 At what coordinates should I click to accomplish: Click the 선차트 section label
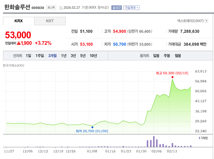coord(18,56)
